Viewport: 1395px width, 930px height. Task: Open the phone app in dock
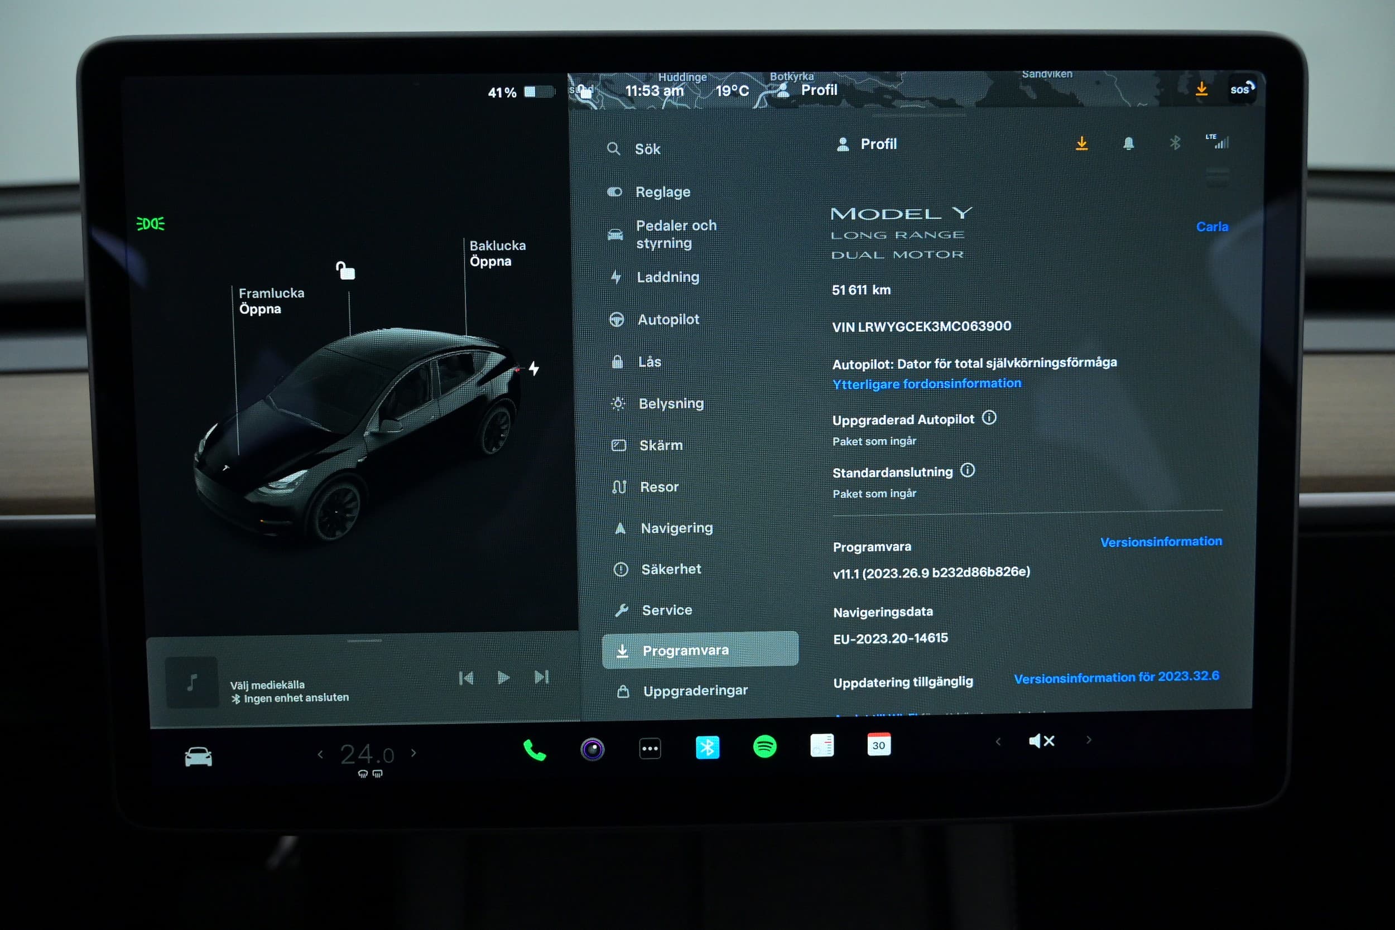[535, 751]
